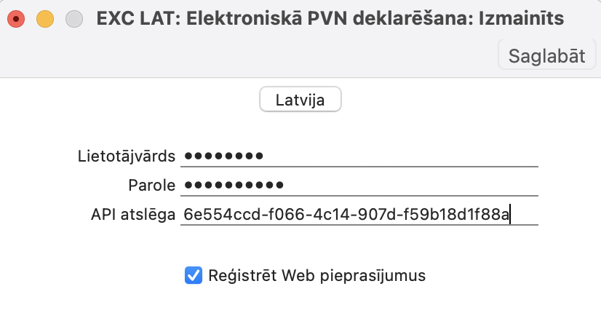Click the Parole field label
Screen dimensions: 601x313
(x=152, y=185)
